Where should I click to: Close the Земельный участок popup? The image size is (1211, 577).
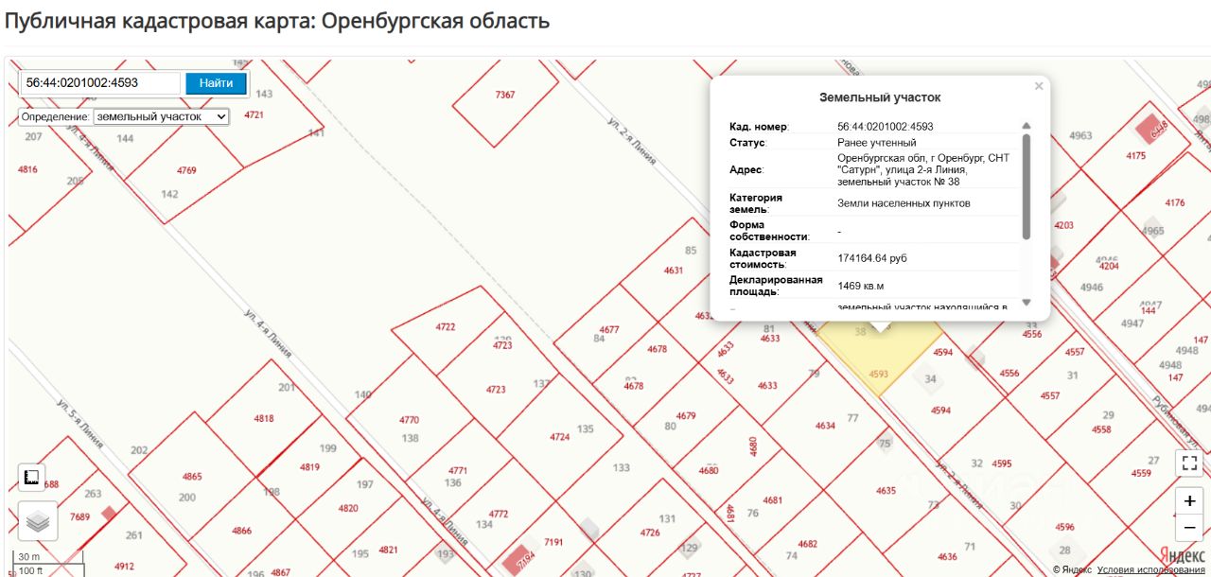click(x=1039, y=86)
